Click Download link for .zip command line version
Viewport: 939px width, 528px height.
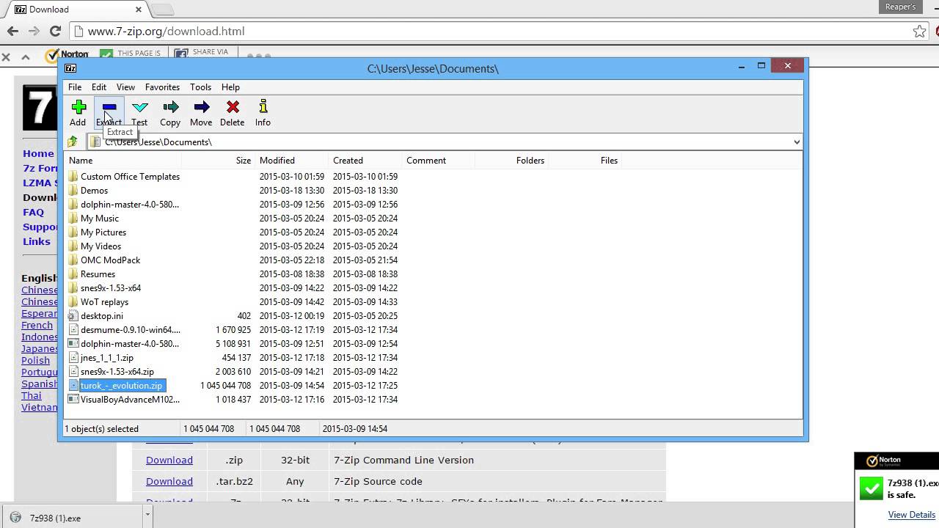[x=169, y=460]
